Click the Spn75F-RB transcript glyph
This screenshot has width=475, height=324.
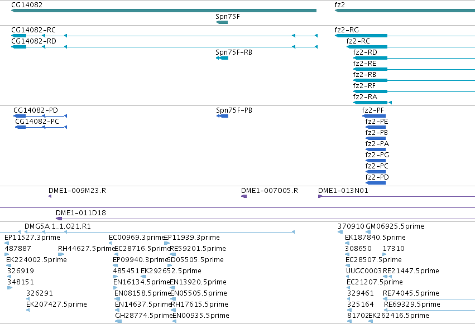(222, 58)
